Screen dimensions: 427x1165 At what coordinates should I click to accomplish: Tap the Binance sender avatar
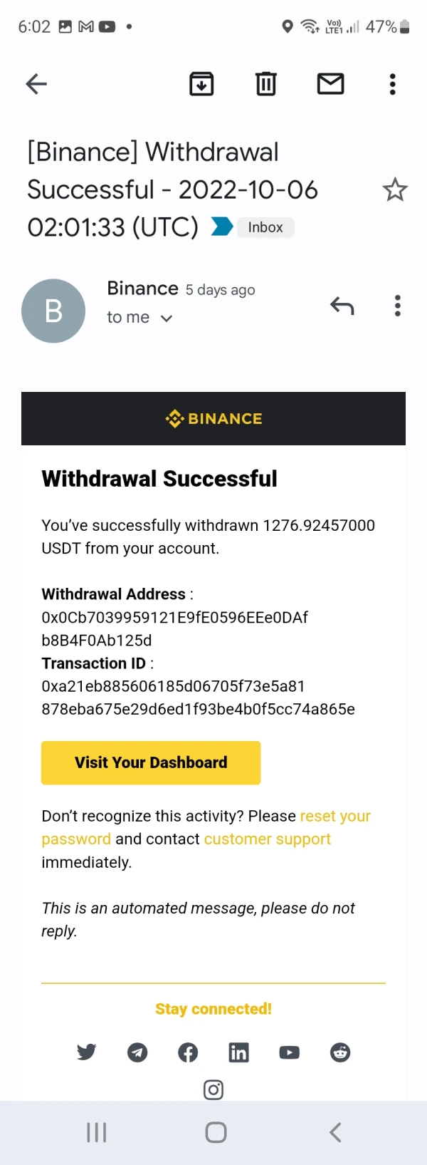click(x=53, y=311)
